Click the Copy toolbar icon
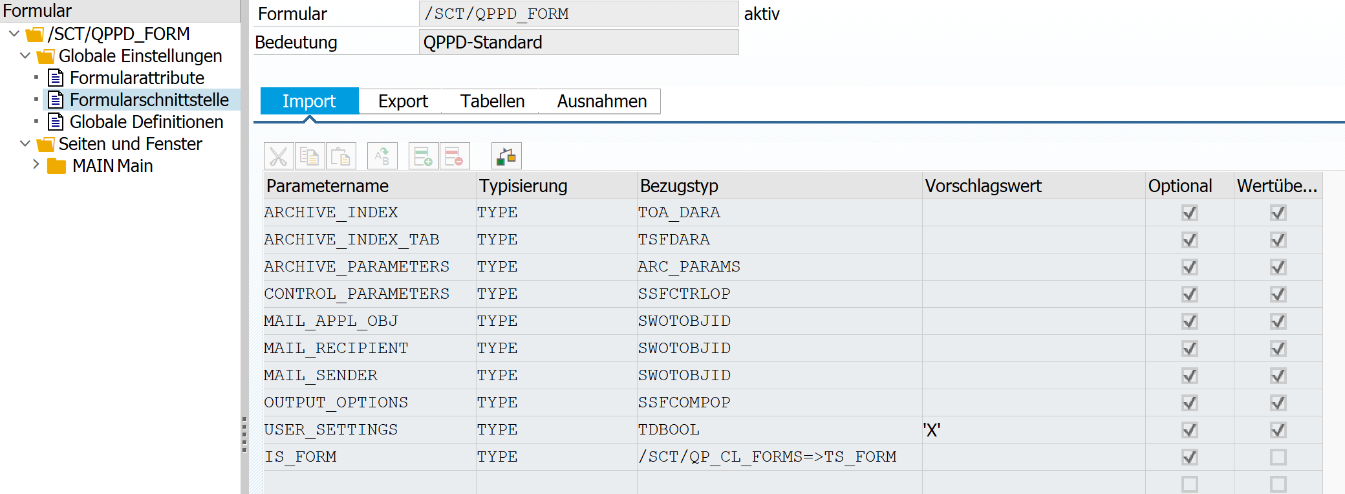 point(310,156)
